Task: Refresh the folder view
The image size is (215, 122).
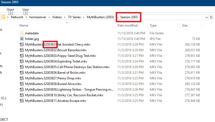Action: (x=211, y=17)
